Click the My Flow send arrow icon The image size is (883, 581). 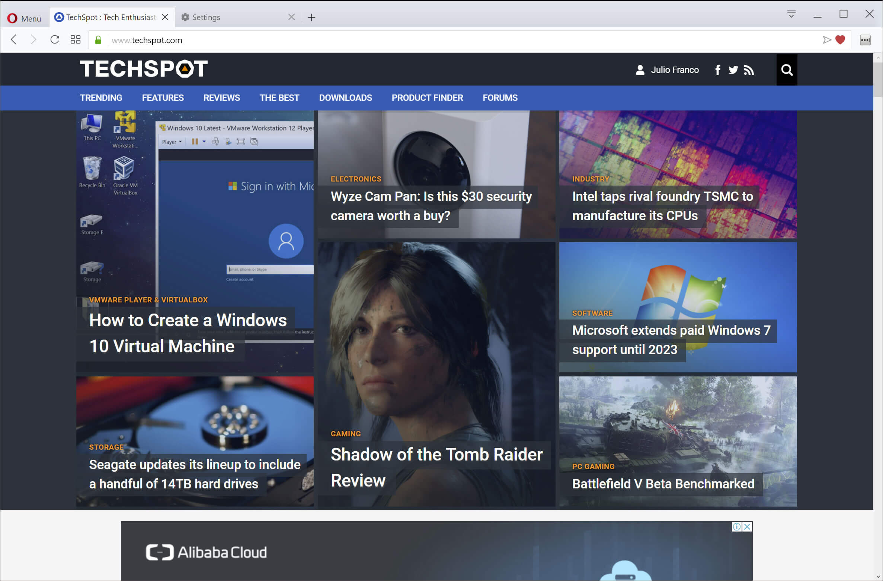(827, 40)
